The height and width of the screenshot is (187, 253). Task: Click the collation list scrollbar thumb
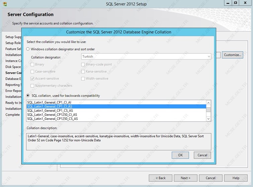pos(208,110)
